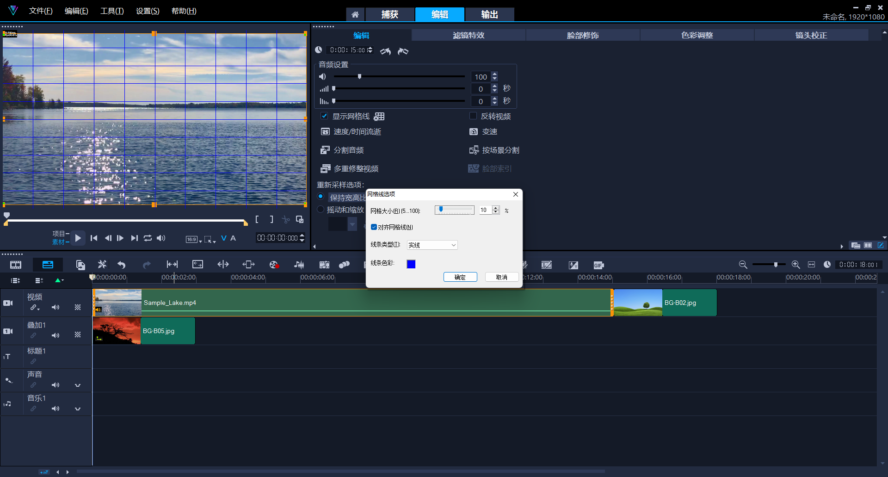
Task: Expand the 音乐1 track options chevron
Action: point(78,409)
